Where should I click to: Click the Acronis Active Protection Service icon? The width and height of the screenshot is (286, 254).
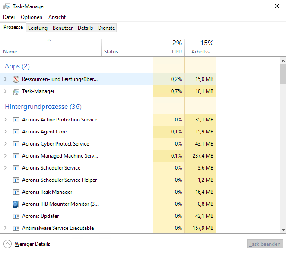[x=16, y=120]
